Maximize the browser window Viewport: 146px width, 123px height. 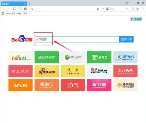[138, 3]
